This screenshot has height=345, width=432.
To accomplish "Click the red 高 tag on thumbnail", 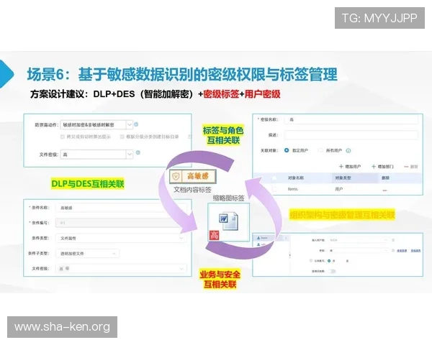I will (214, 235).
